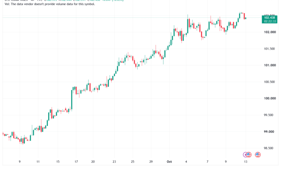Click the volume data vendor notice text
This screenshot has height=169, width=281.
pyautogui.click(x=50, y=4)
